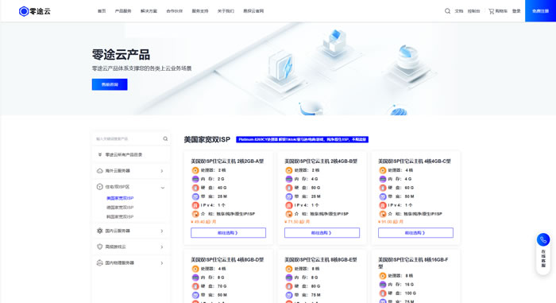Click the 处理器 icon in the A型 card
The width and height of the screenshot is (556, 303).
pos(195,170)
